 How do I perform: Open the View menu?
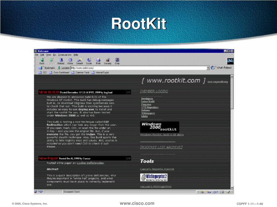click(49, 55)
